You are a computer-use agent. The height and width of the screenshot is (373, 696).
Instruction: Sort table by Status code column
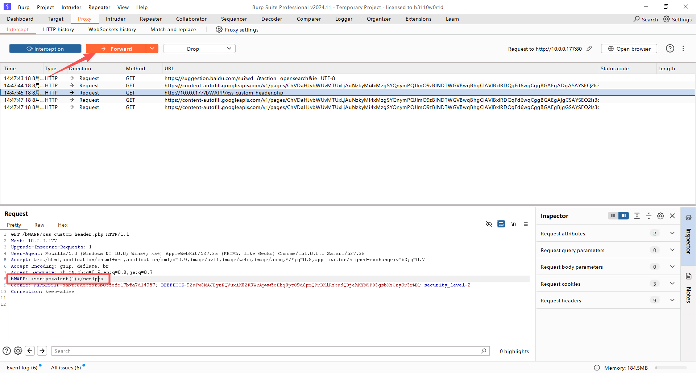[627, 68]
